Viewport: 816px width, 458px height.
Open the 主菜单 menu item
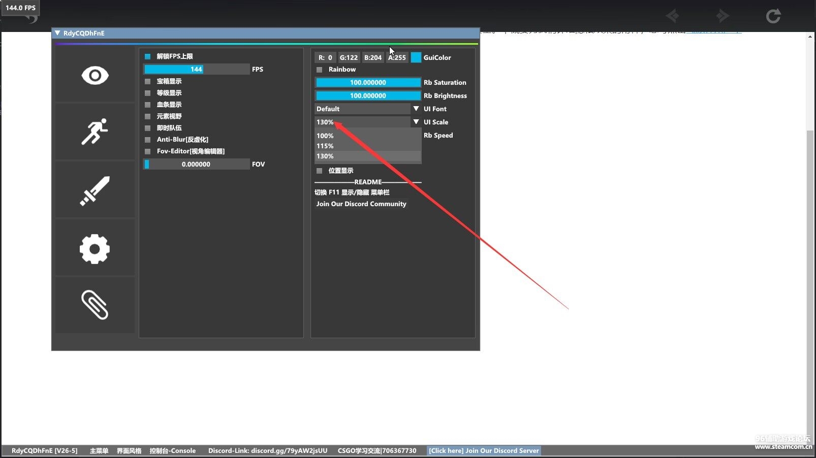[x=99, y=451]
